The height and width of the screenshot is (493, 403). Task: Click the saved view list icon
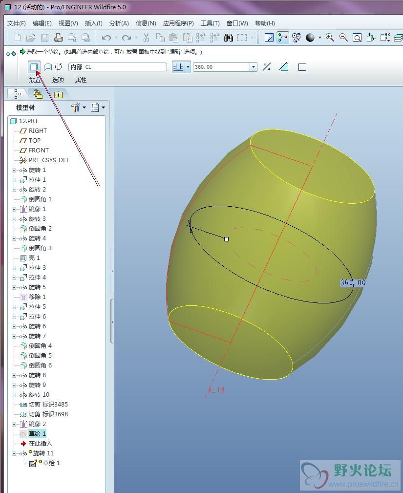[x=385, y=38]
